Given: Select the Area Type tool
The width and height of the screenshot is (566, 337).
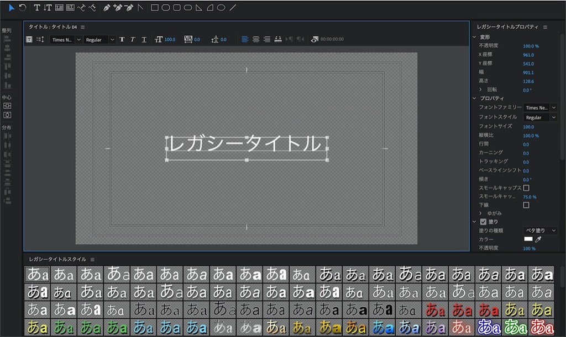Looking at the screenshot, I should pyautogui.click(x=59, y=8).
